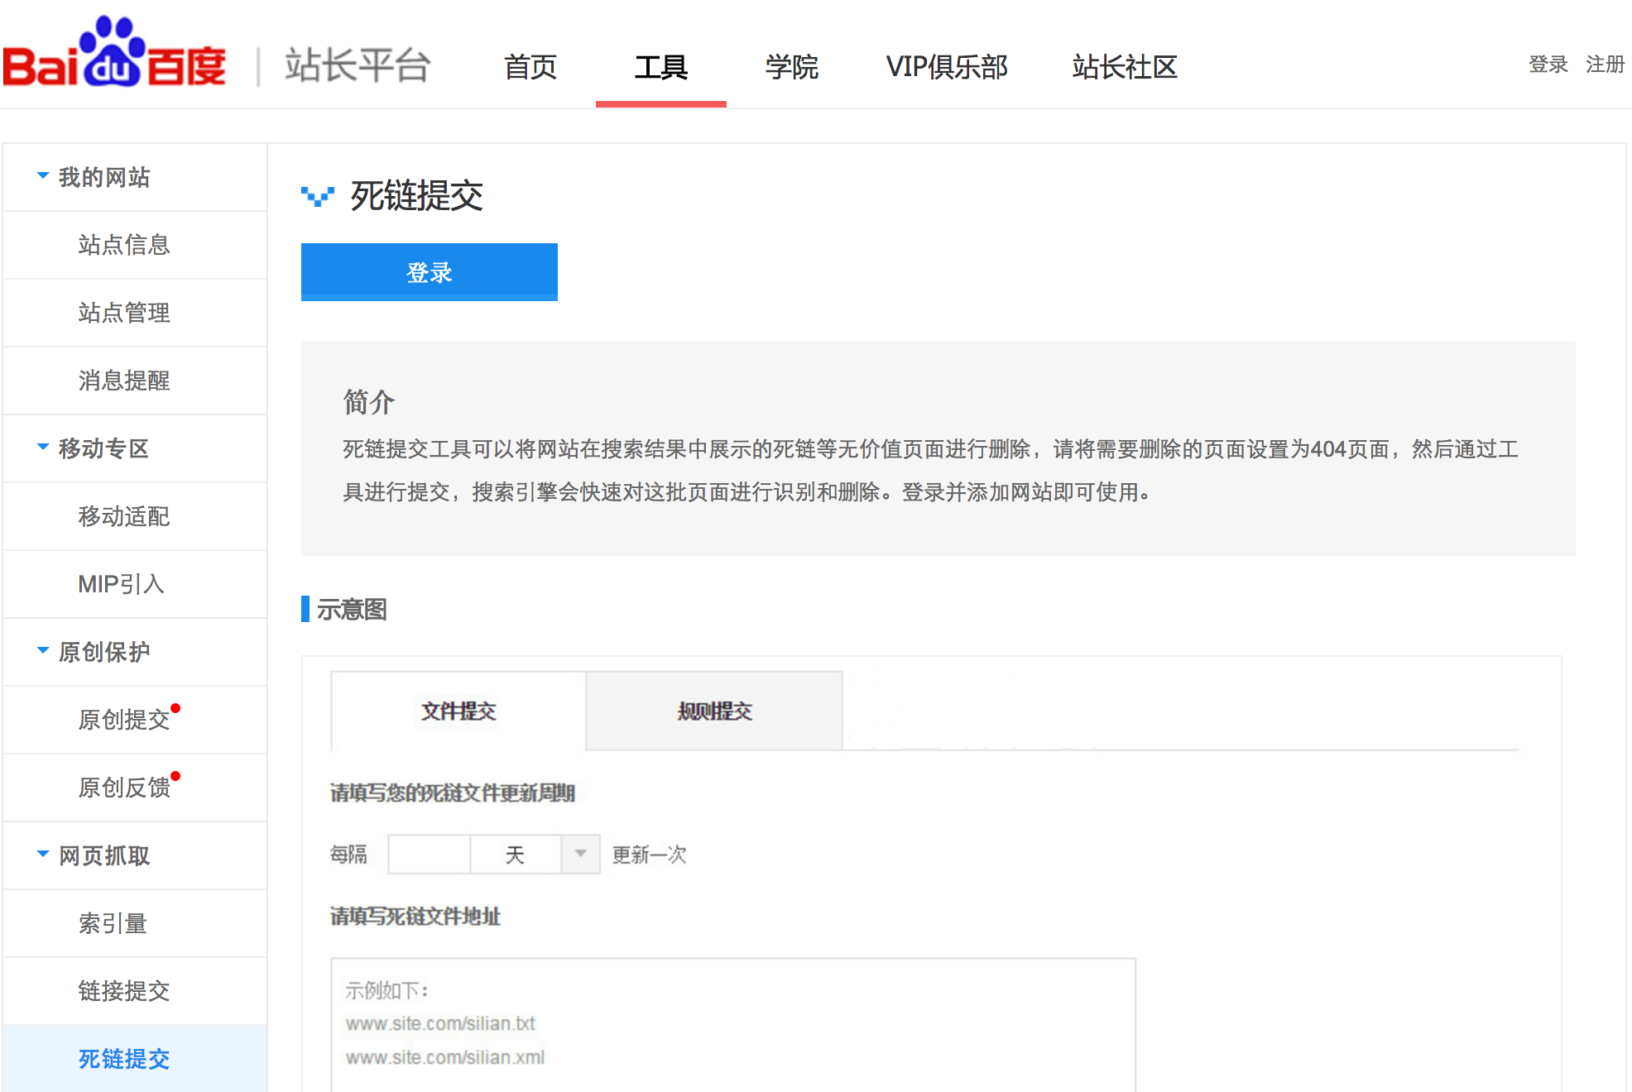The width and height of the screenshot is (1632, 1092).
Task: Go to 首页 in top navigation
Action: click(530, 67)
